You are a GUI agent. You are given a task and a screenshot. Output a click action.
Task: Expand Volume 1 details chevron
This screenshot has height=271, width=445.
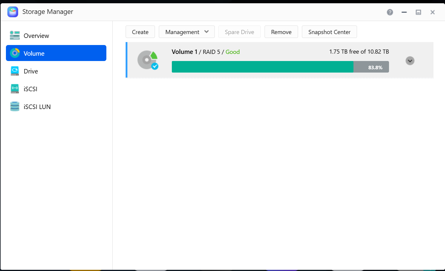[410, 61]
